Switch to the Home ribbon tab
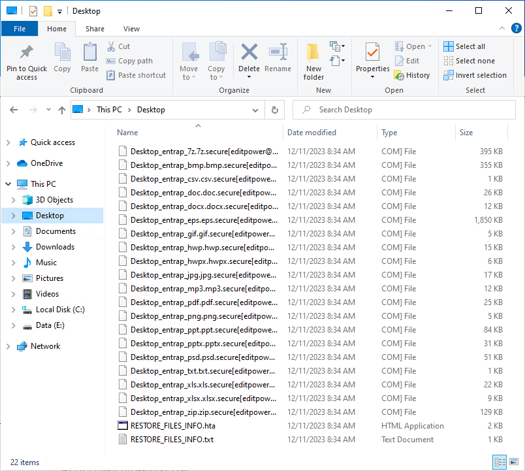This screenshot has height=471, width=525. coord(57,29)
